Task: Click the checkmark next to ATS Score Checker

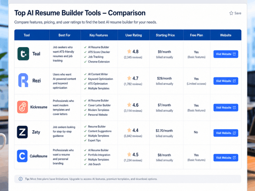Action: pyautogui.click(x=85, y=52)
